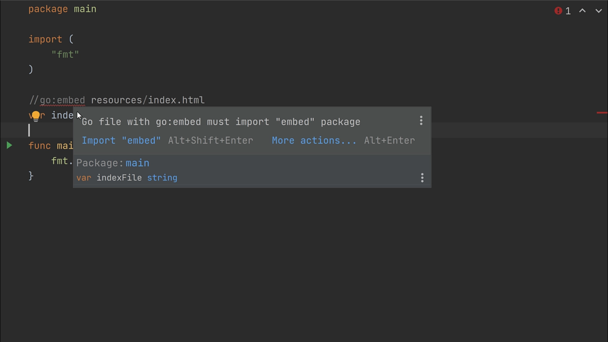Click the import keyword
Viewport: 608px width, 342px height.
coord(45,39)
